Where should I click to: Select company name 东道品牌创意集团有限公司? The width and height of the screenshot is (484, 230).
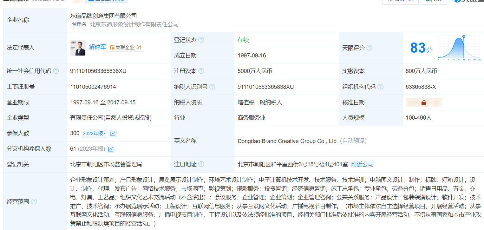click(103, 16)
